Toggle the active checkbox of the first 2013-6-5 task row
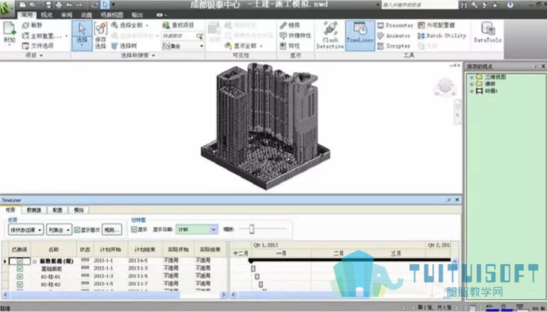This screenshot has width=547, height=312. 20,261
